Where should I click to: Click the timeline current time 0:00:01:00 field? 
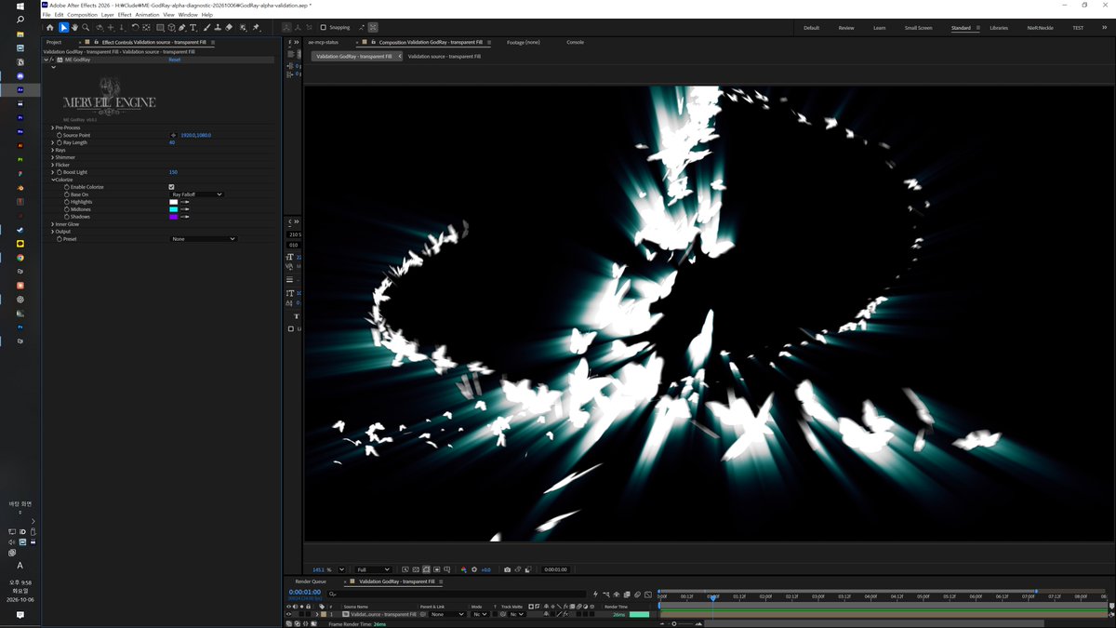[305, 592]
